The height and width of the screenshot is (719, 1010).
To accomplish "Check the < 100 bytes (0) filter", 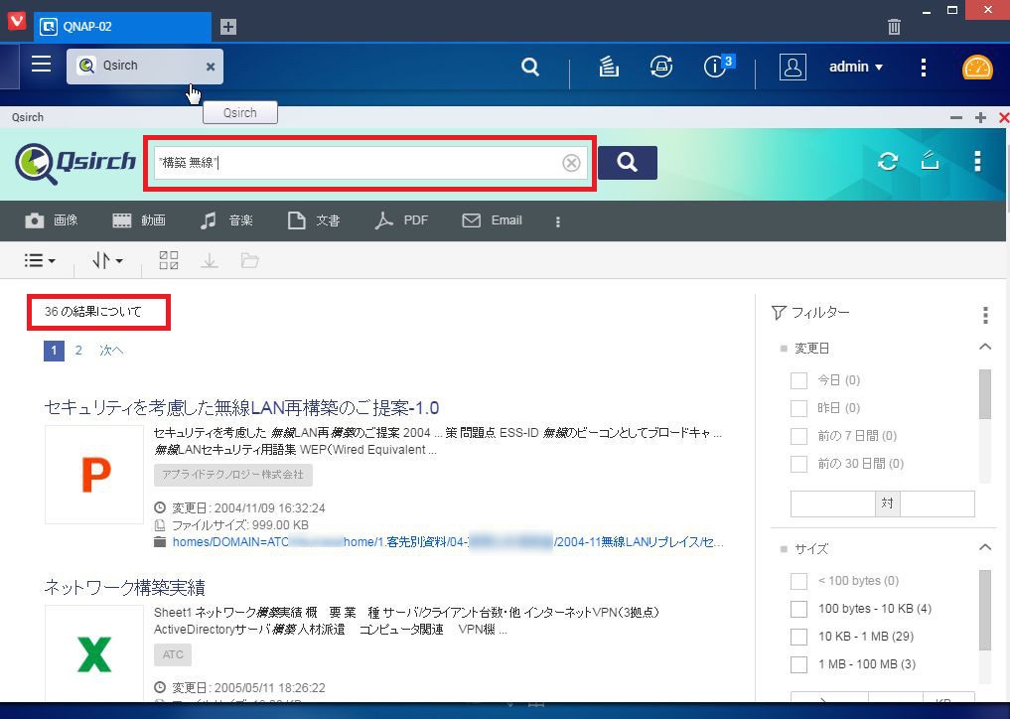I will click(798, 581).
